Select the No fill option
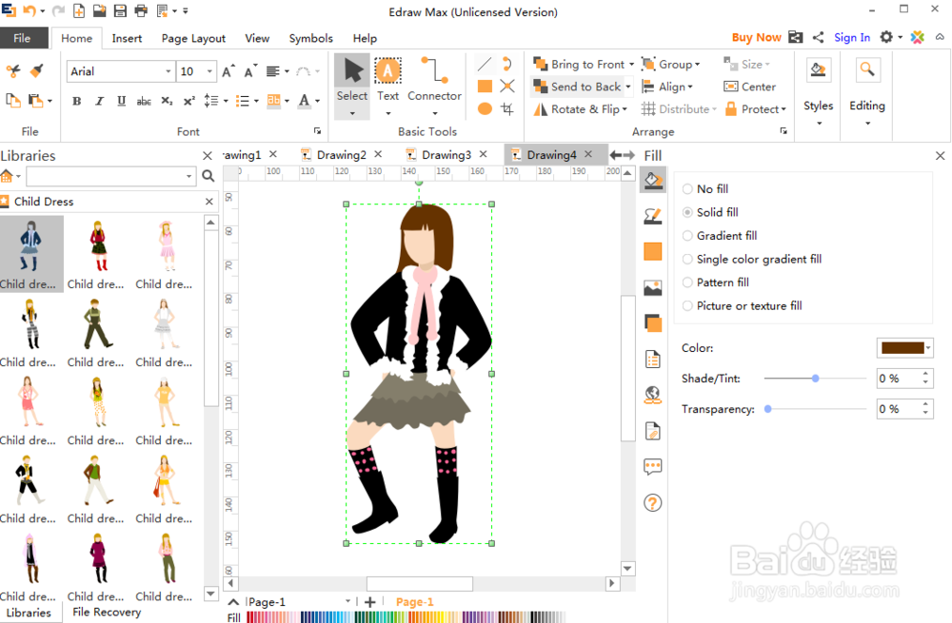The image size is (952, 623). [688, 189]
